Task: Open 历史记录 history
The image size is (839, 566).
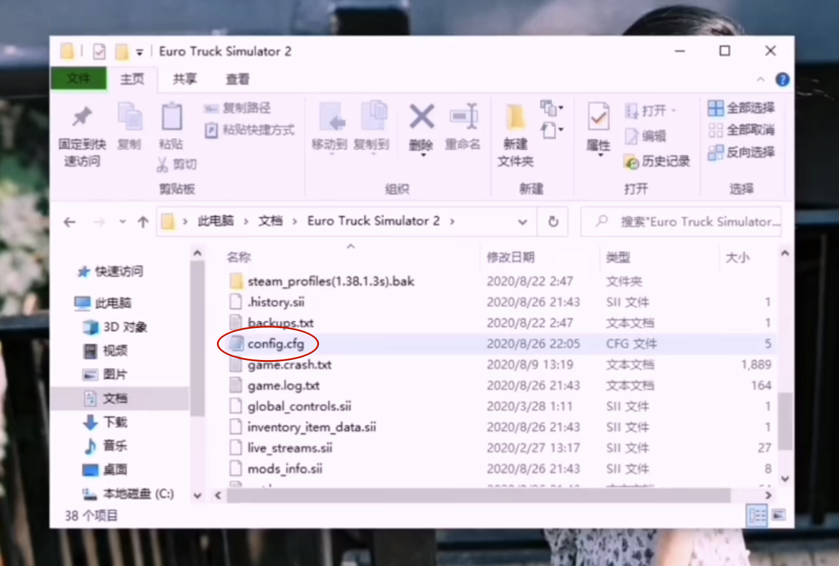Action: tap(657, 161)
